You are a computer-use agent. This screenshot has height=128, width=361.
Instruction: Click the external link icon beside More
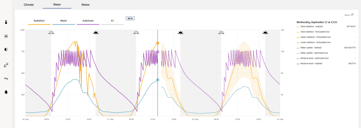point(352,15)
